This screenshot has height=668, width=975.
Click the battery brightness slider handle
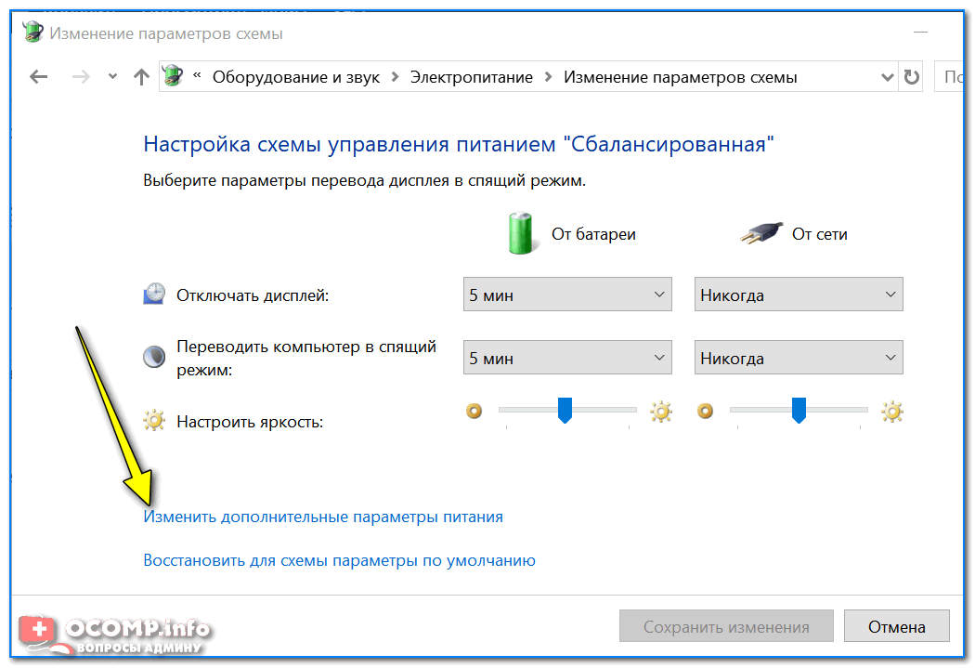565,410
